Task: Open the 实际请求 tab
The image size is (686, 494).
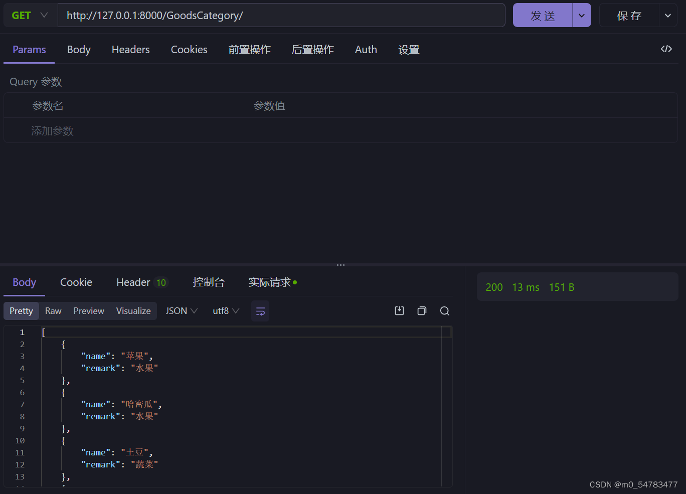Action: point(269,282)
